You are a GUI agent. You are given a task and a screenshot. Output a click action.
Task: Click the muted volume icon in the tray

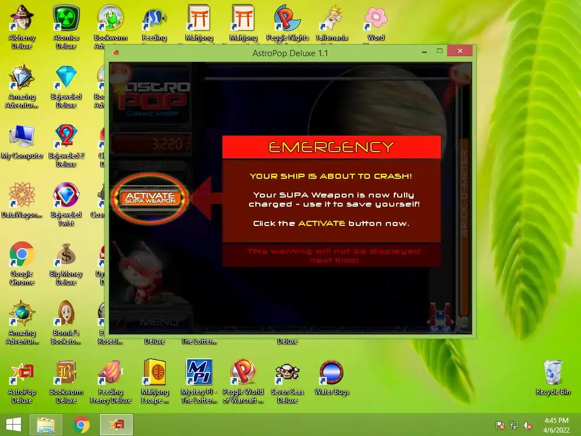pos(528,425)
